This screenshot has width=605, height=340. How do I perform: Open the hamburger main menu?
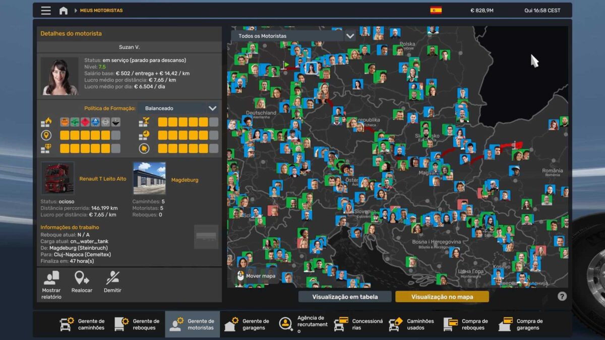click(46, 11)
